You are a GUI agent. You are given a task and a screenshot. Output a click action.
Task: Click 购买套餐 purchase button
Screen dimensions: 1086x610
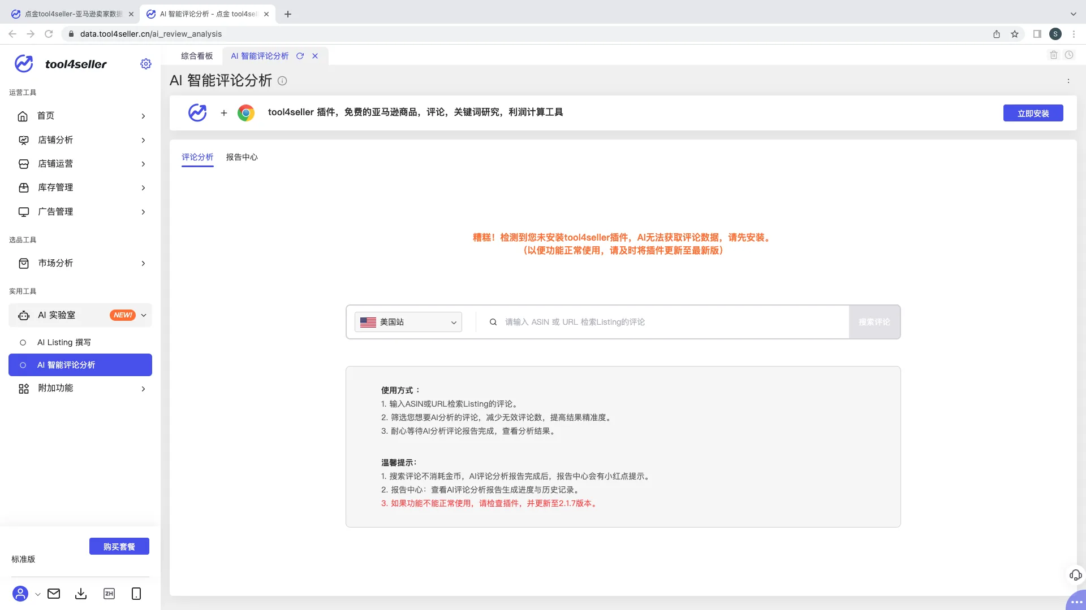(x=119, y=546)
